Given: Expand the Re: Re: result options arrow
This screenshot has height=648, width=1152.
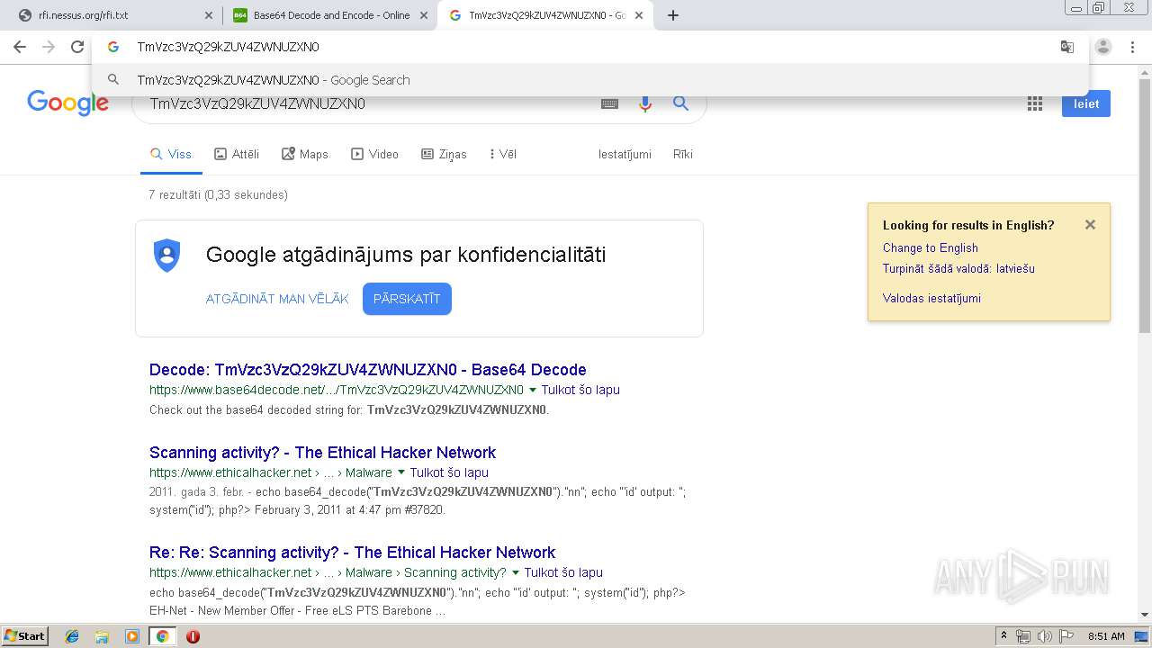Looking at the screenshot, I should [x=516, y=572].
